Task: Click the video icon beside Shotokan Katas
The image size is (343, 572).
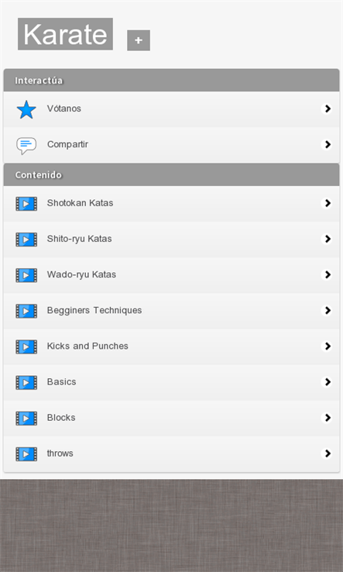Action: pyautogui.click(x=26, y=204)
